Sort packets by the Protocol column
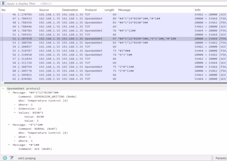 pos(91,10)
